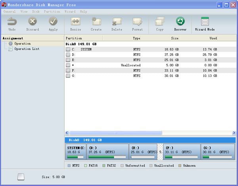Sort by the Used column header
This screenshot has height=186, width=238.
click(199, 38)
